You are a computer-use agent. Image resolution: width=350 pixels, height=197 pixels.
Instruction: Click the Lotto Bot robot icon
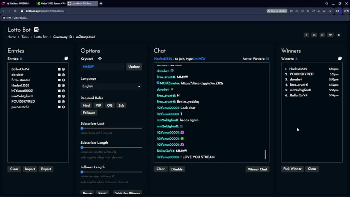point(36,30)
